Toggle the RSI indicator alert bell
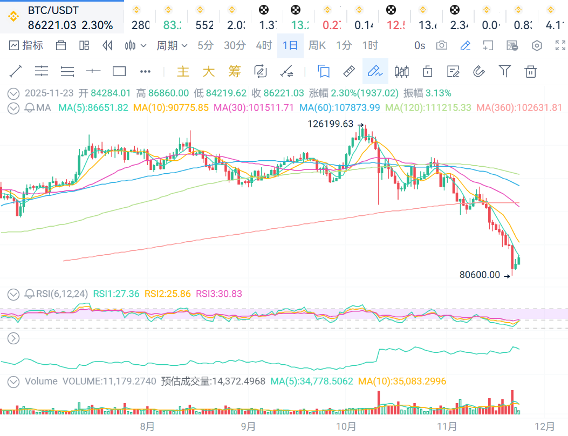Image resolution: width=568 pixels, height=436 pixels. (30, 294)
